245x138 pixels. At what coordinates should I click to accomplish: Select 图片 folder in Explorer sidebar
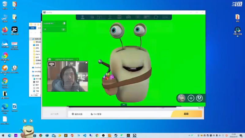tap(36, 85)
